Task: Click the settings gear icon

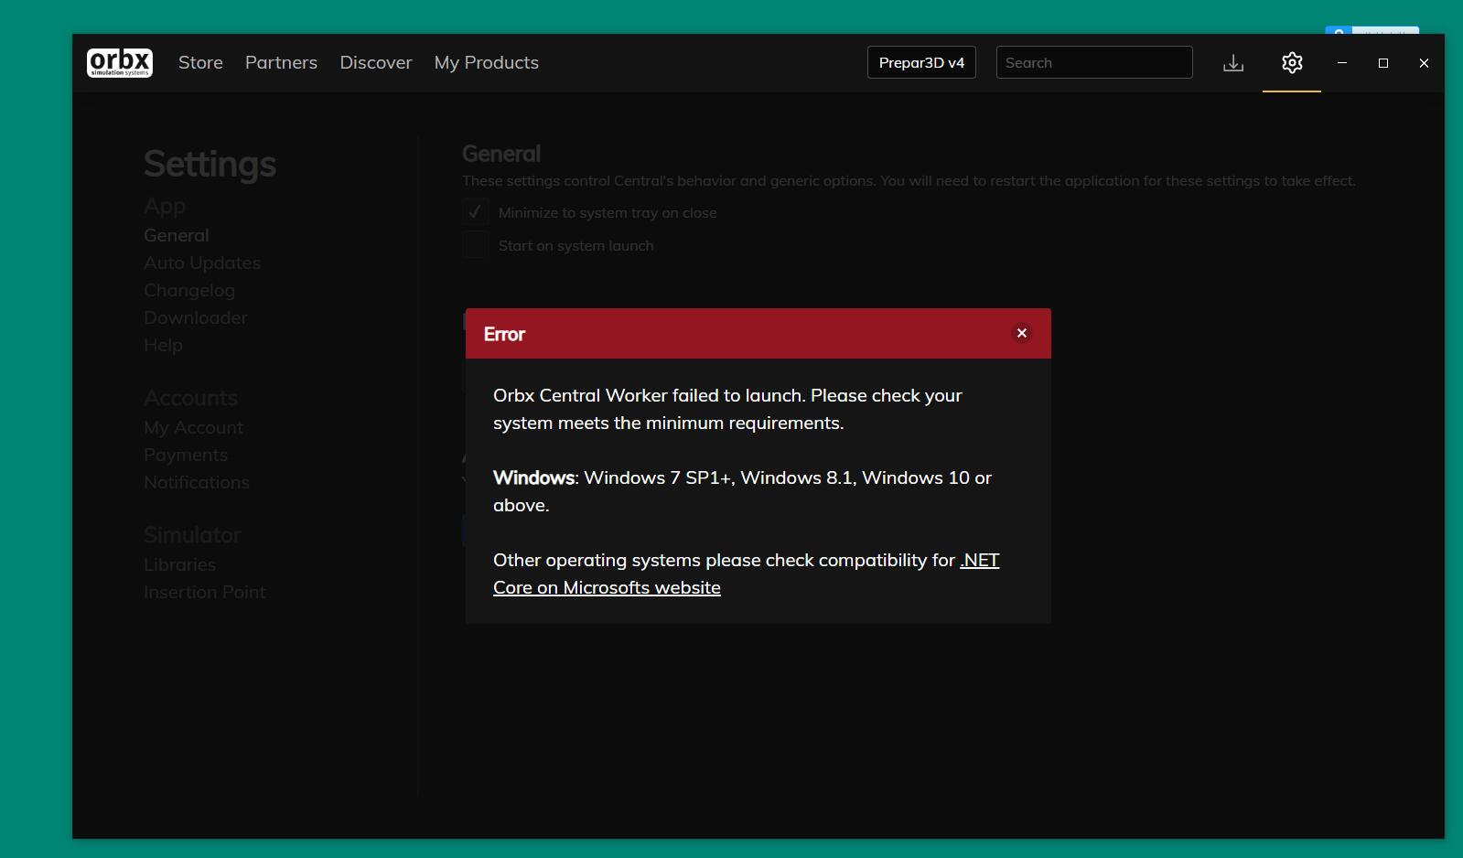Action: [1292, 62]
